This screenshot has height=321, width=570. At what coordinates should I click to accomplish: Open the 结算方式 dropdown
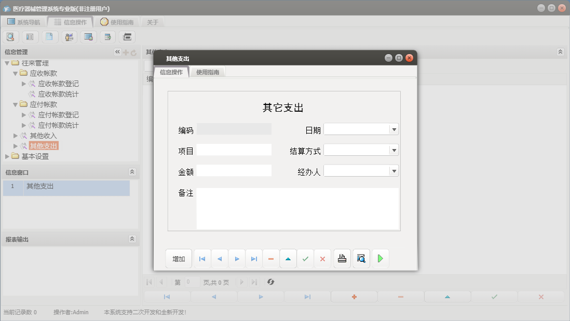pyautogui.click(x=393, y=150)
